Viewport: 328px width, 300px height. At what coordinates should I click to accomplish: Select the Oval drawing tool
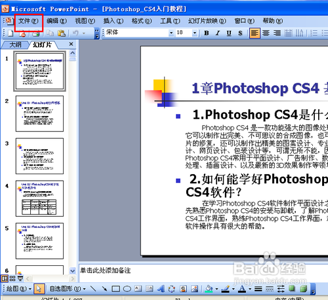[127, 289]
